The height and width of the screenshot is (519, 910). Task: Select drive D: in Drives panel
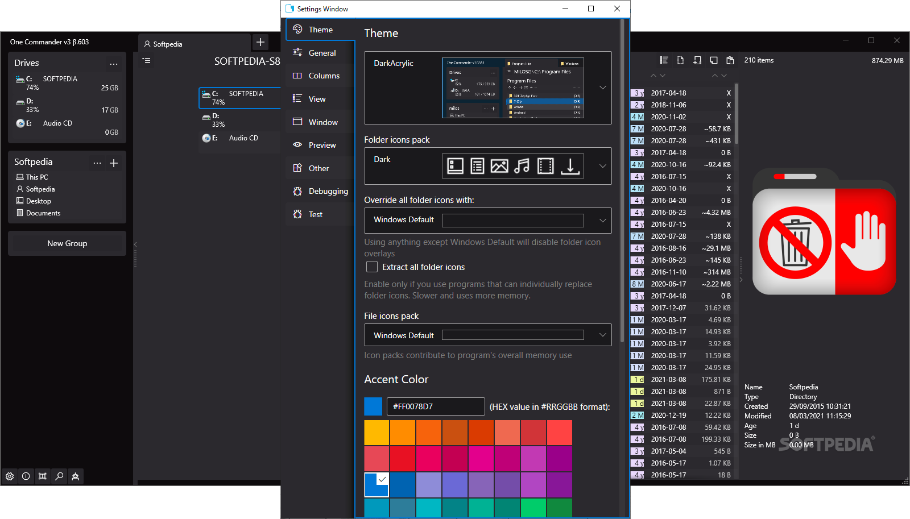pyautogui.click(x=67, y=105)
